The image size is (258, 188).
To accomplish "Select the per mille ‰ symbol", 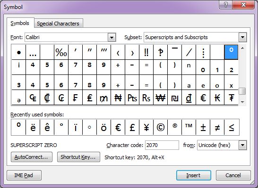I will 61,52.
